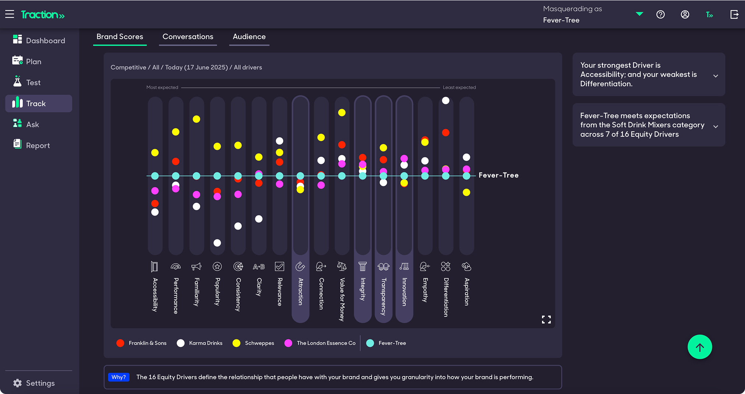
Task: Click the Value for Money scales icon
Action: pyautogui.click(x=342, y=266)
